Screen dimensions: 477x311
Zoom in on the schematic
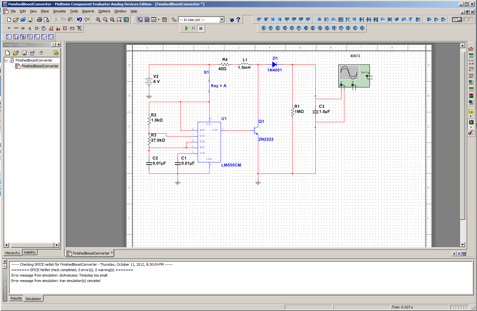(98, 19)
